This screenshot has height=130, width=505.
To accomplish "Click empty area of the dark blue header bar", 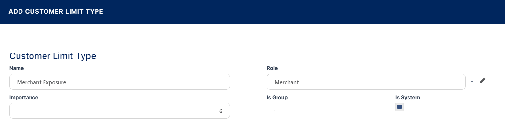I will click(292, 12).
